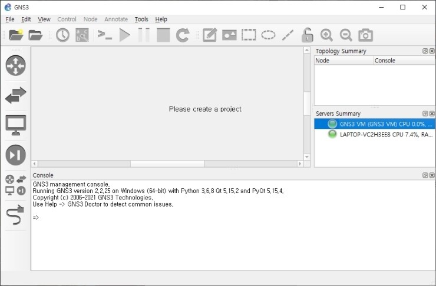This screenshot has width=436, height=286.
Task: Click the Open project folder icon
Action: click(x=35, y=35)
